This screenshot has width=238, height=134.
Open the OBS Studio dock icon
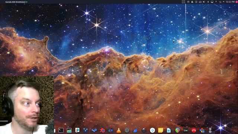coord(127,130)
